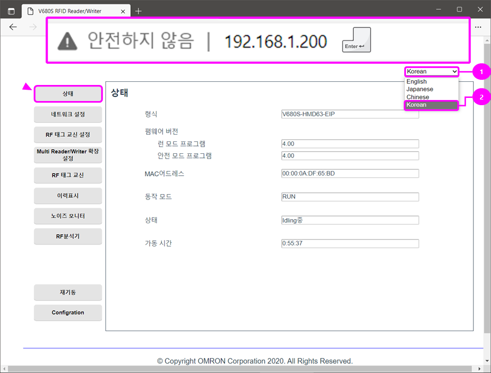
Task: Click the Configration button
Action: coord(68,313)
